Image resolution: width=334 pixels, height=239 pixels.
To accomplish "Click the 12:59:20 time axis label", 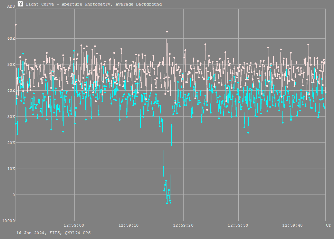I will (183, 226).
